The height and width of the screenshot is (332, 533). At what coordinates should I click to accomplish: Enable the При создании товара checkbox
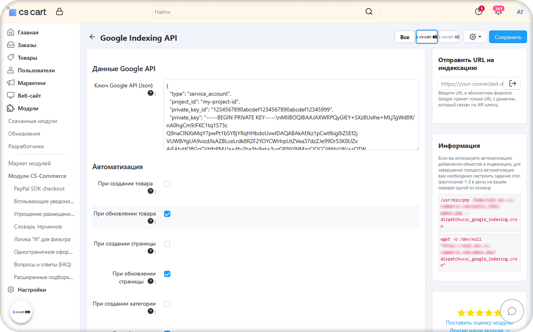click(x=167, y=184)
